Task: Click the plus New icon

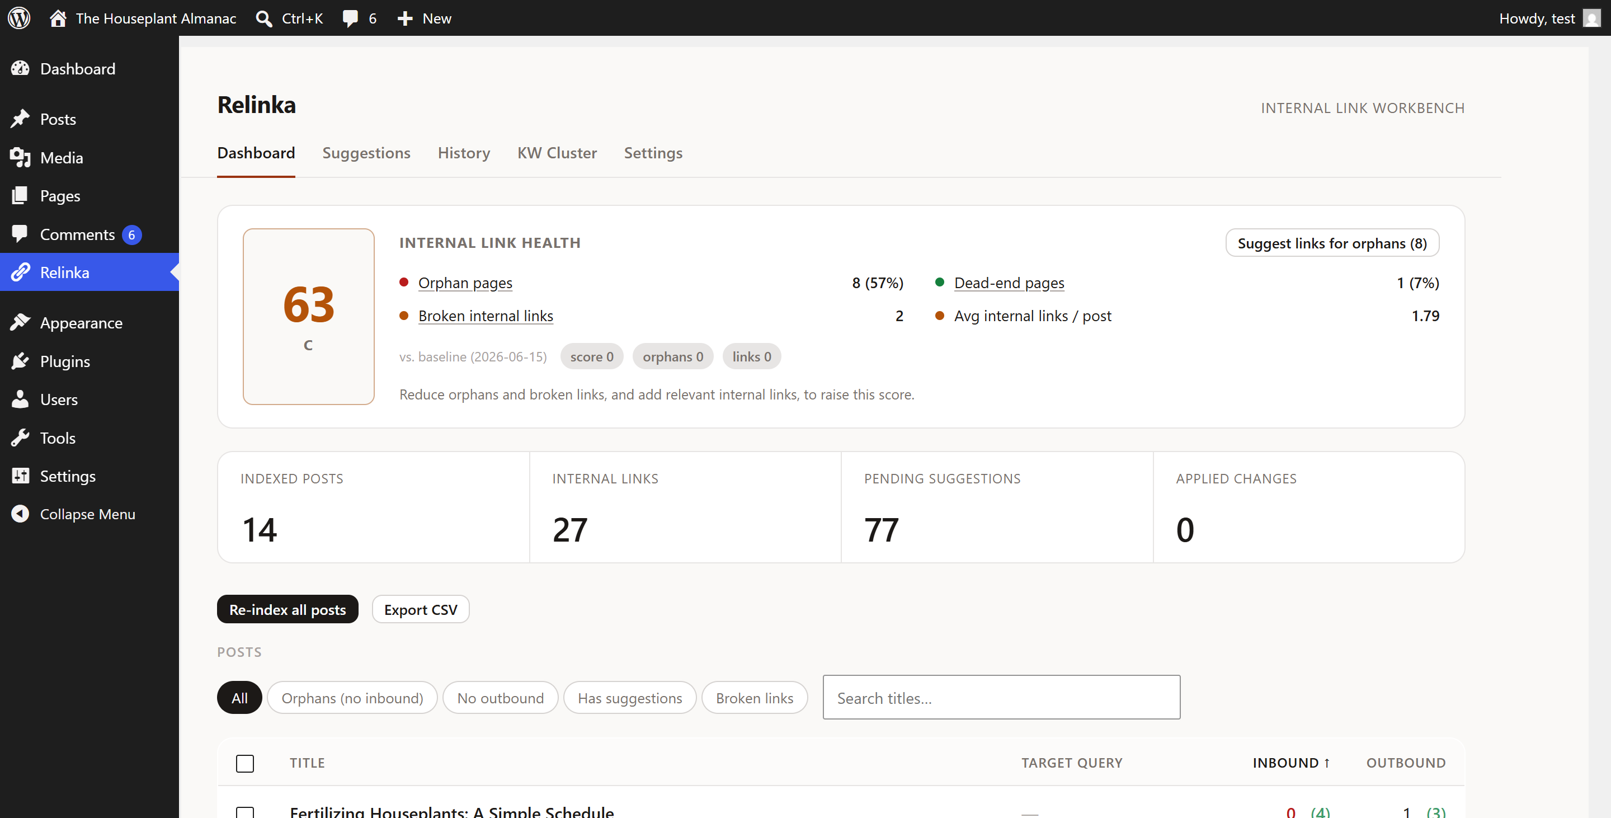Action: 405,18
